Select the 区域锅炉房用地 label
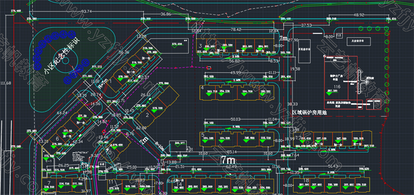This screenshot has height=195, width=414. click(309, 112)
